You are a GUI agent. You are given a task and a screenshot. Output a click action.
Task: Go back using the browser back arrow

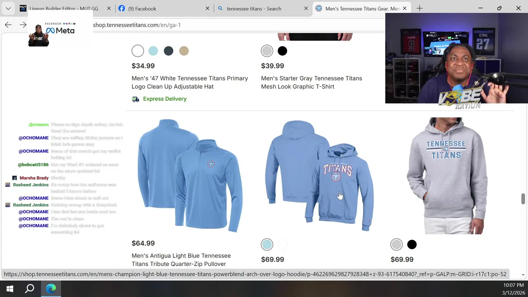tap(8, 25)
